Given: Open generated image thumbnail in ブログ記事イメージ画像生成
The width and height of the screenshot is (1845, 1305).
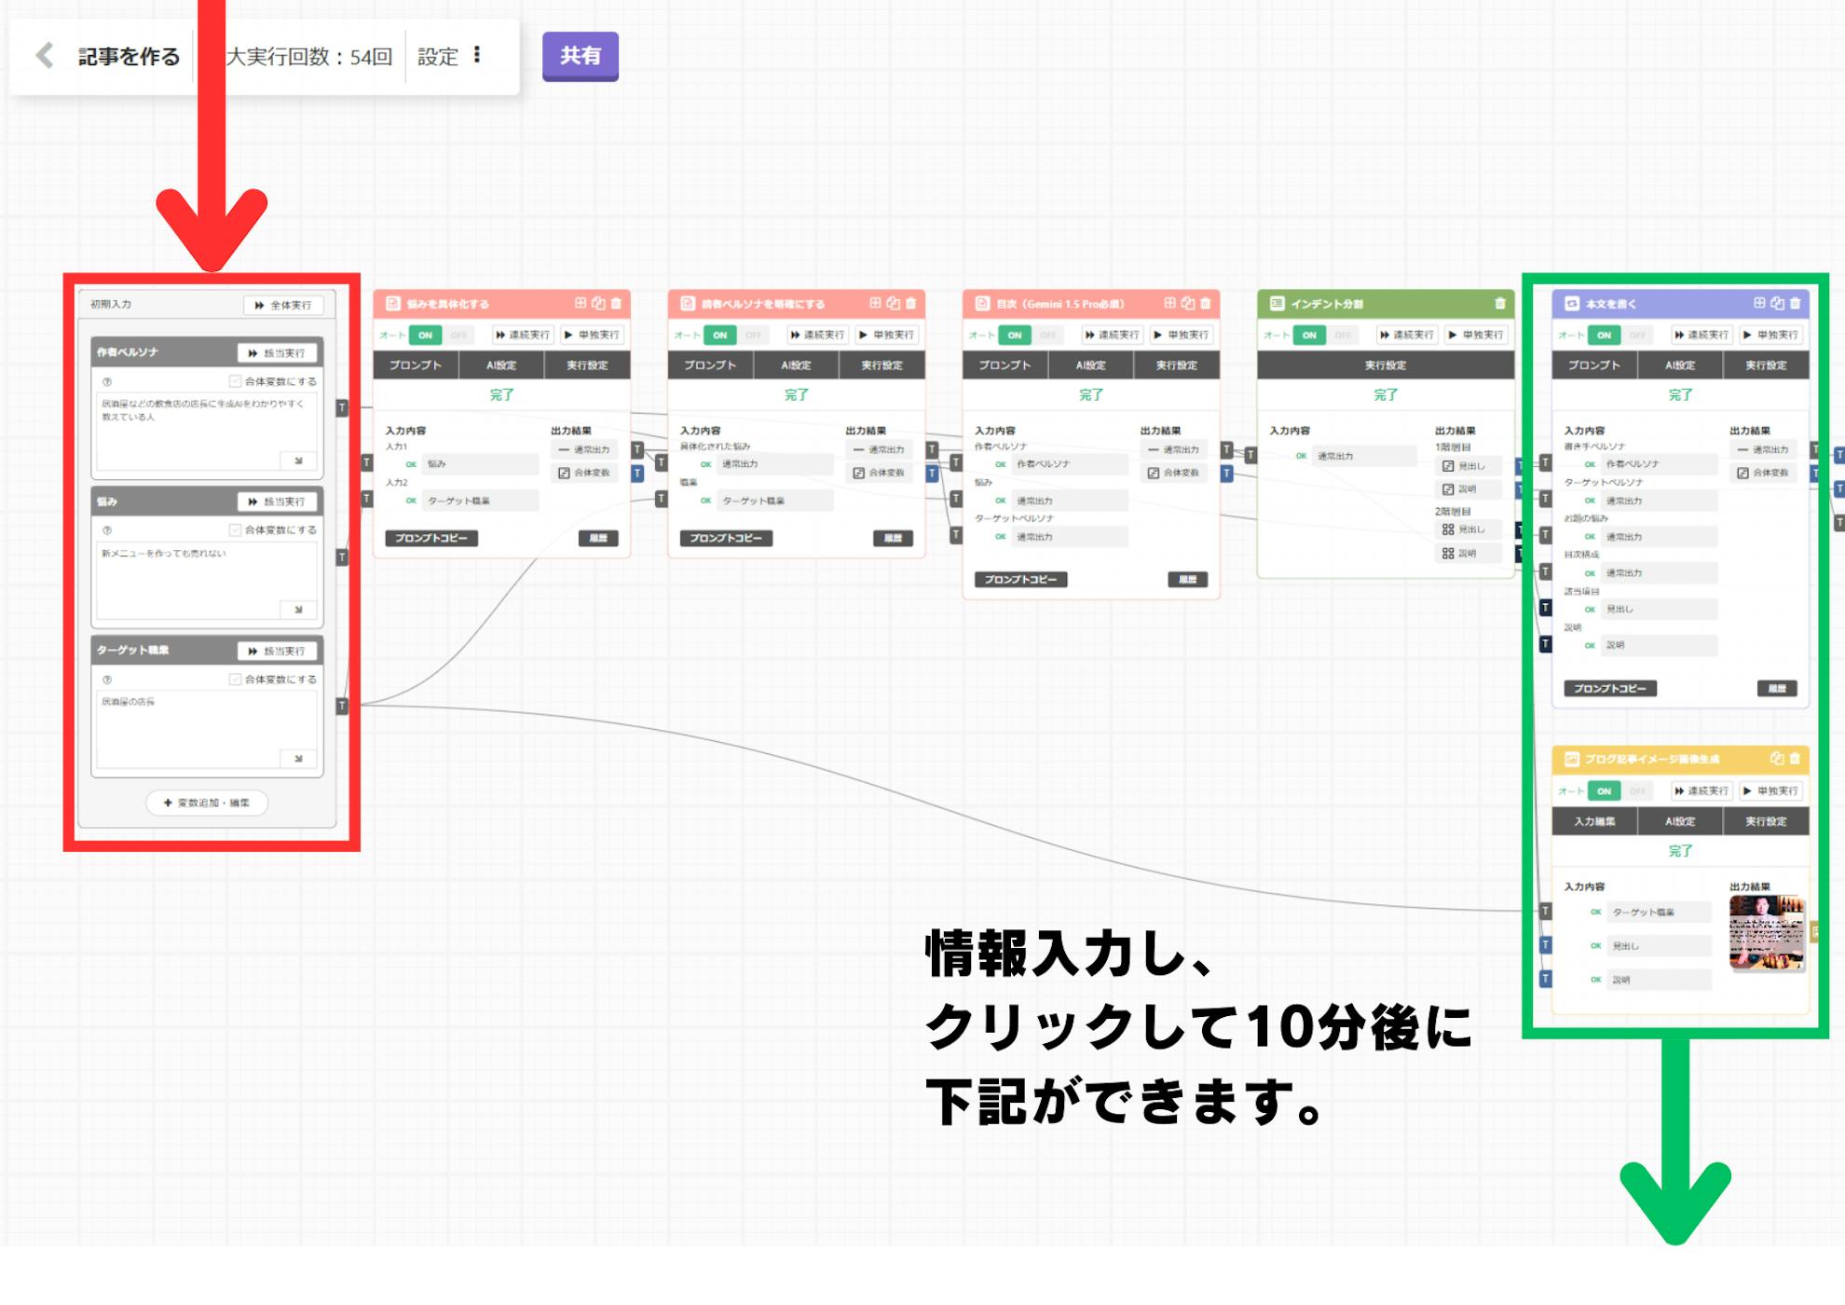Looking at the screenshot, I should pos(1766,933).
